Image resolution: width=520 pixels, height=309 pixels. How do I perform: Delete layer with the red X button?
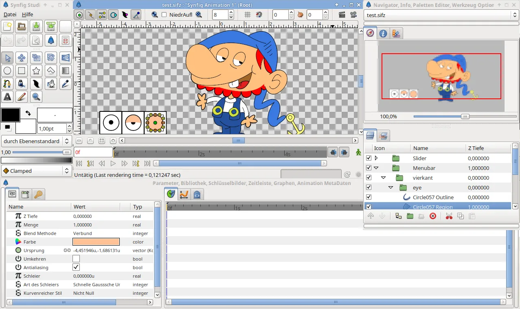433,216
